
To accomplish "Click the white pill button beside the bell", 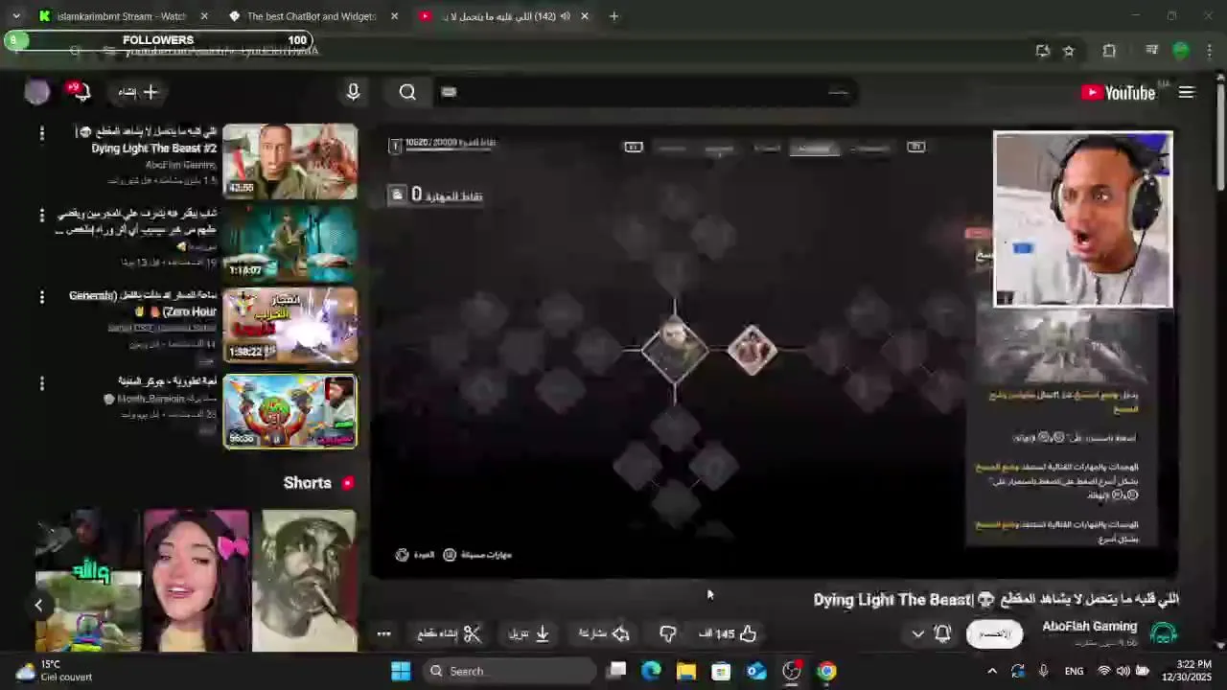I will pos(994,633).
